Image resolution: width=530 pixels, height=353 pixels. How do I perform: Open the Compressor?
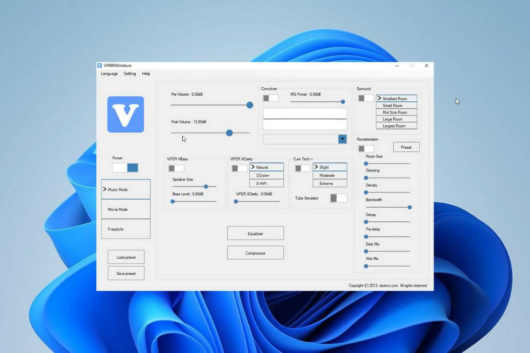pos(255,252)
